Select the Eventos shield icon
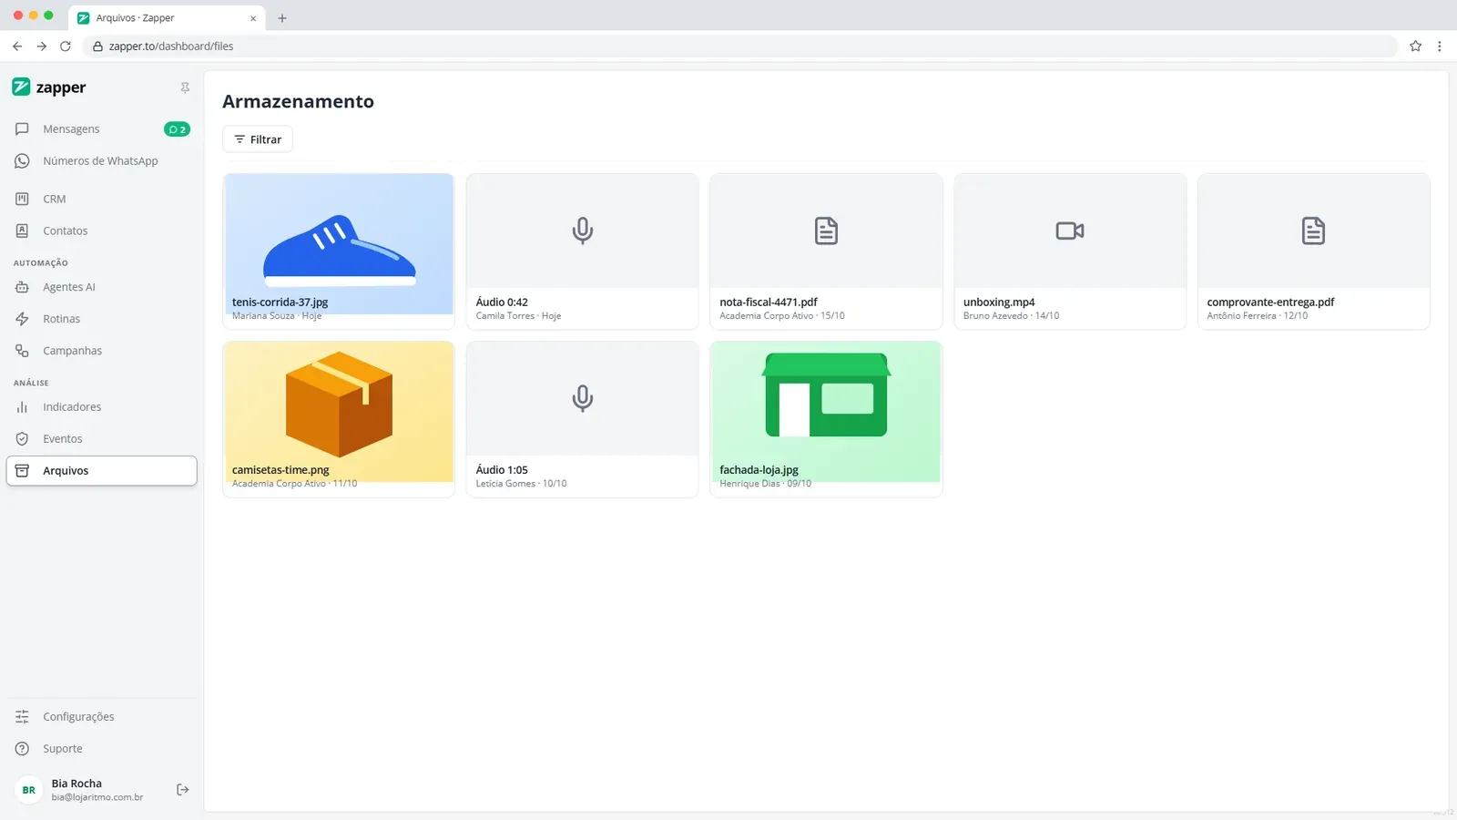The height and width of the screenshot is (820, 1457). [22, 439]
